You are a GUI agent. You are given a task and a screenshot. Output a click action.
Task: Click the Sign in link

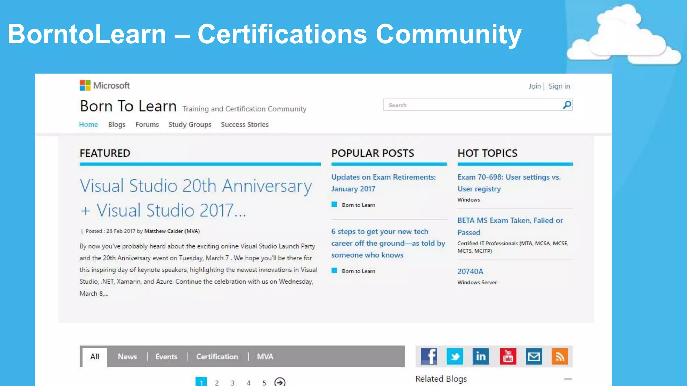(559, 86)
